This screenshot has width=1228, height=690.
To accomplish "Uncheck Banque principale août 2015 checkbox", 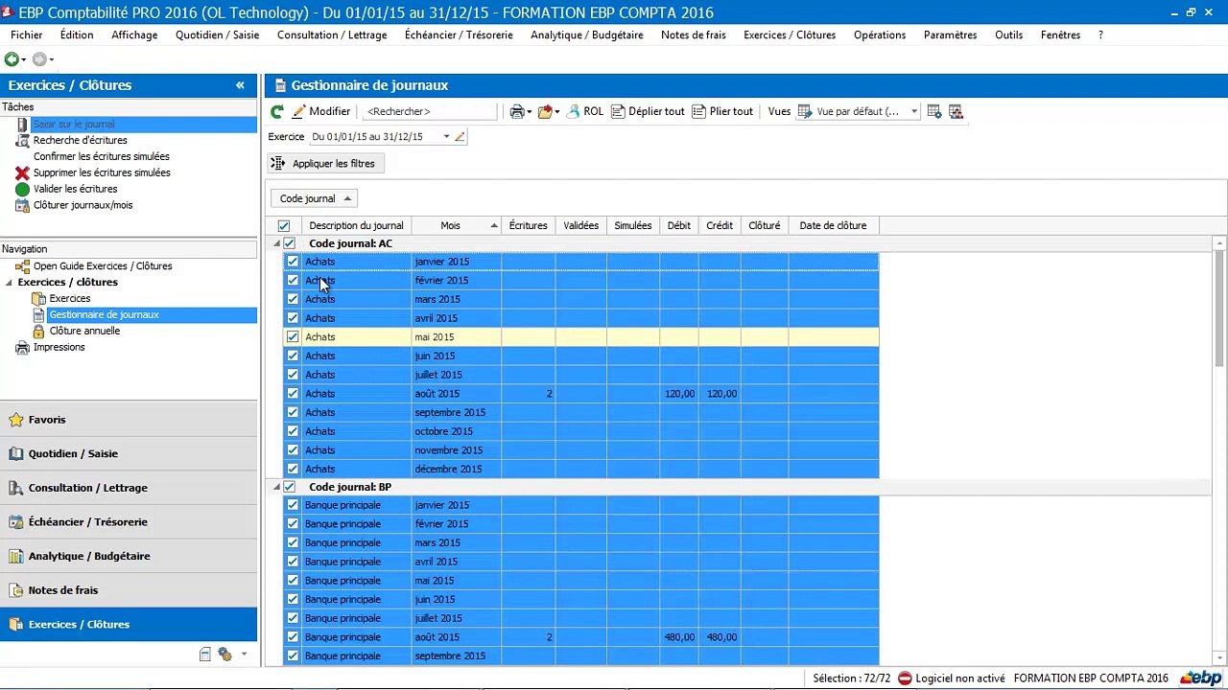I will 293,637.
